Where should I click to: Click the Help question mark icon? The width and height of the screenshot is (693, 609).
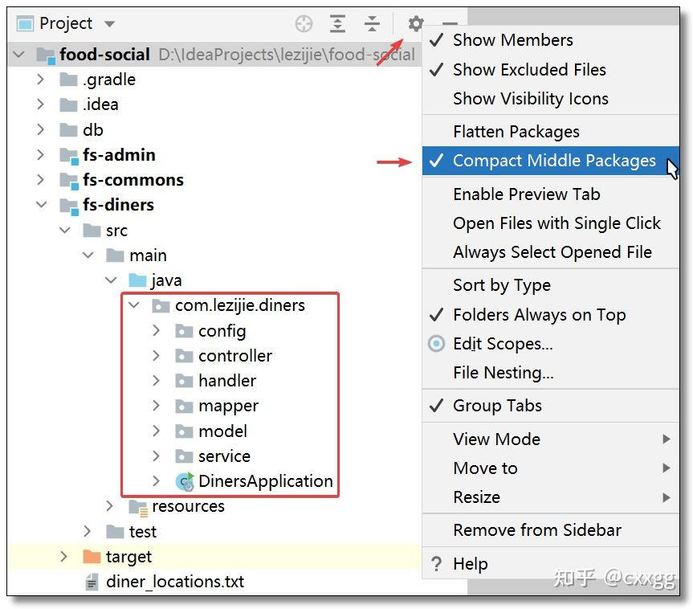434,563
